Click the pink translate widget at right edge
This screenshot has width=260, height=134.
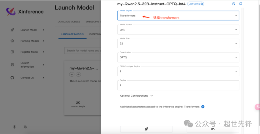click(257, 107)
